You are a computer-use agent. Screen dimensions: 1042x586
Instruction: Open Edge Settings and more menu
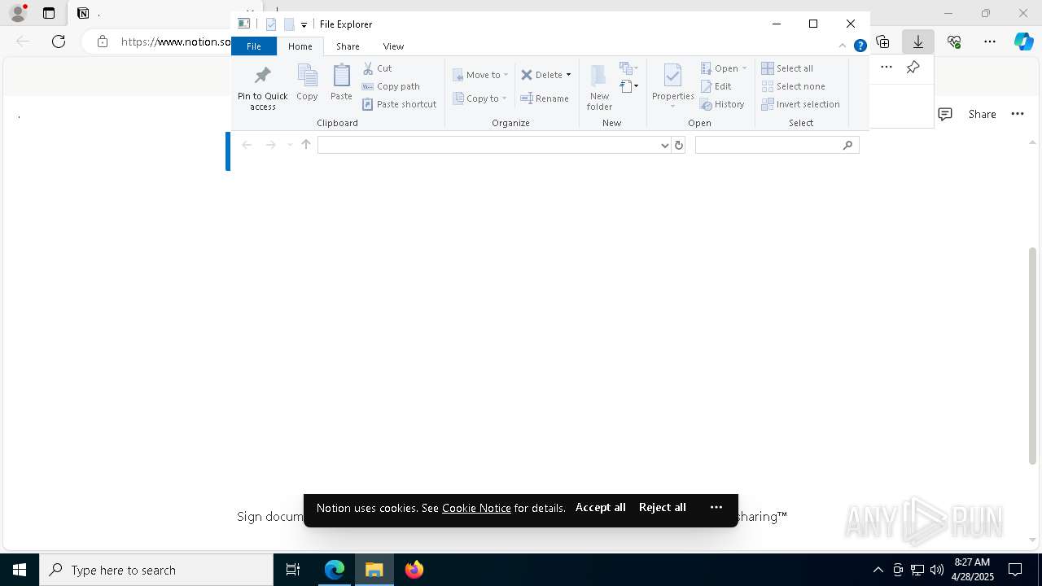pyautogui.click(x=990, y=42)
